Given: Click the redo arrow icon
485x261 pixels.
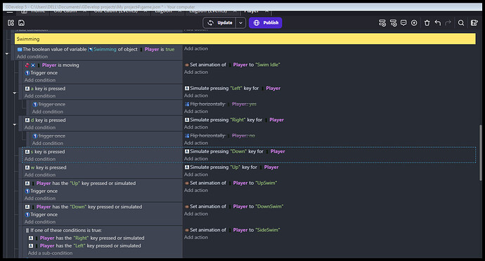Looking at the screenshot, I should pyautogui.click(x=448, y=23).
